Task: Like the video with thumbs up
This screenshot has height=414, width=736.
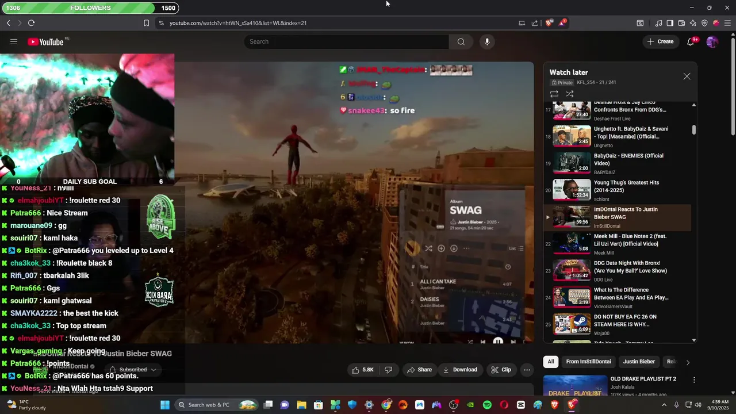Action: click(x=363, y=370)
